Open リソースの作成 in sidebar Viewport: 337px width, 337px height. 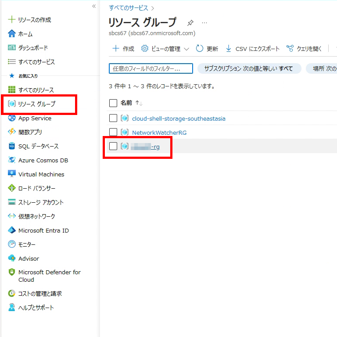34,20
